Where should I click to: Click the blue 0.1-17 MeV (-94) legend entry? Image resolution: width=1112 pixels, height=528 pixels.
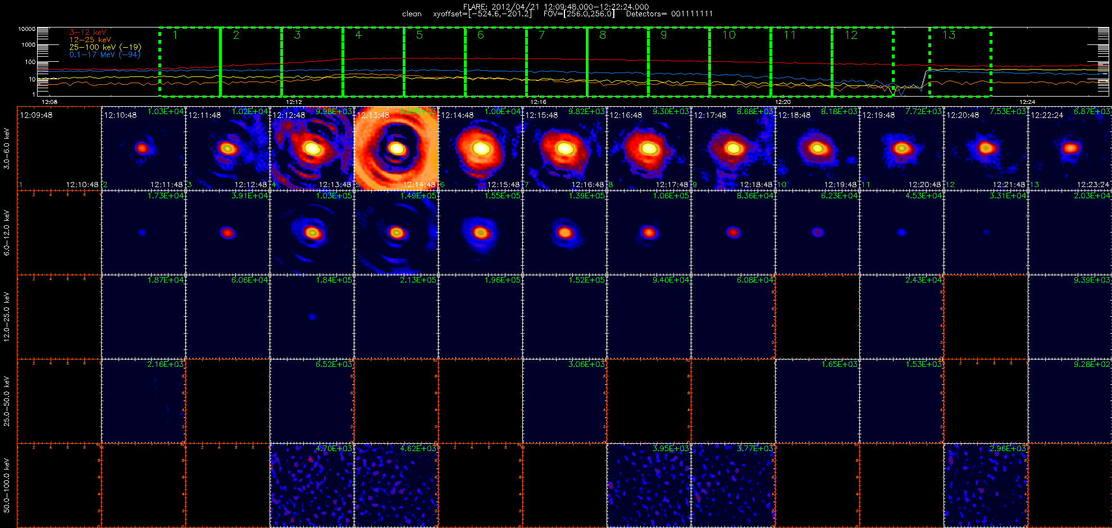tap(104, 54)
